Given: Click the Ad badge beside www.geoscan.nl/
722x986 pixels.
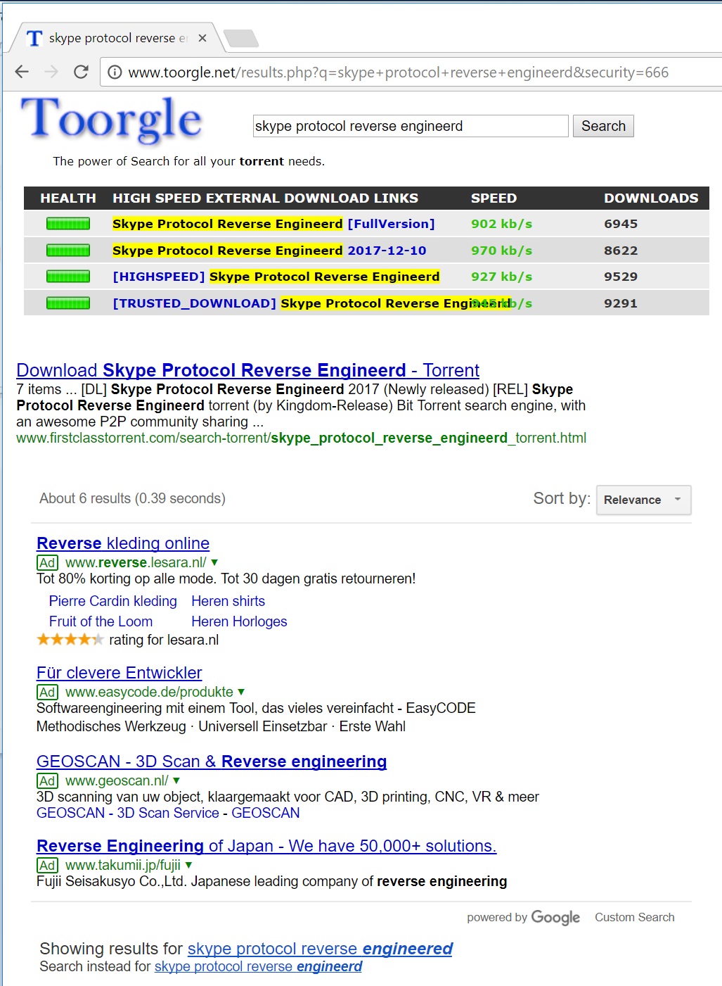Looking at the screenshot, I should pyautogui.click(x=48, y=780).
